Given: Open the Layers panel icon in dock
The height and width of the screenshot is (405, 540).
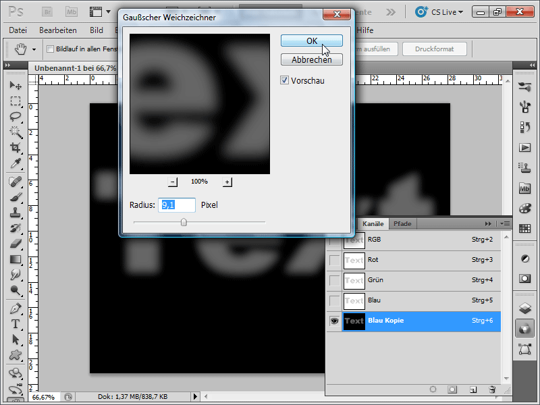Looking at the screenshot, I should coord(524,308).
